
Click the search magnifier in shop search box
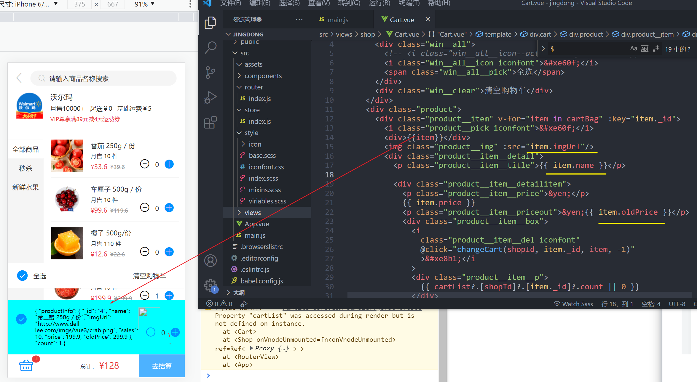click(42, 78)
